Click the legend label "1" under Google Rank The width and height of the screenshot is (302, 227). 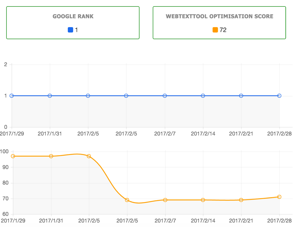coord(76,30)
